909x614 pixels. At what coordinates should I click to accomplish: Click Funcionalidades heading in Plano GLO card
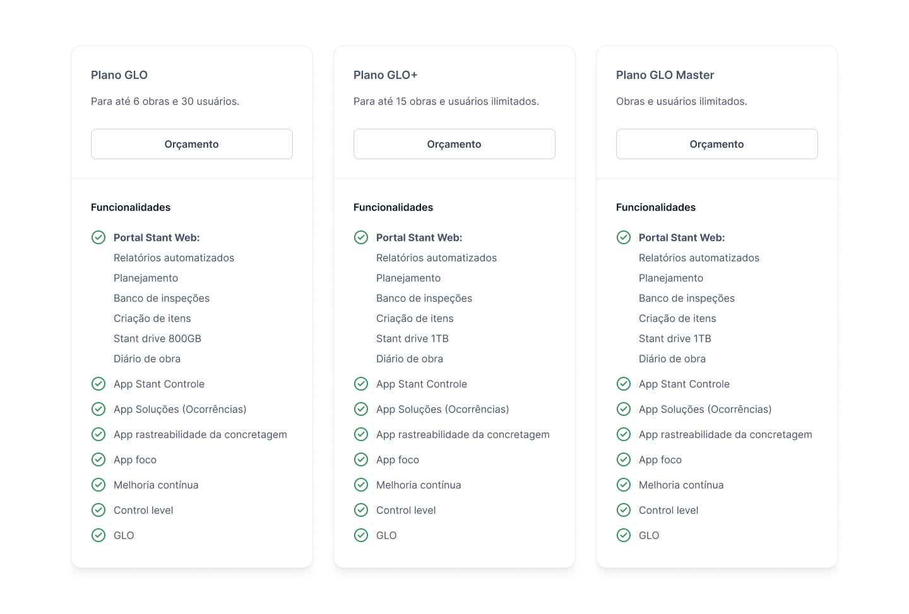coord(131,208)
